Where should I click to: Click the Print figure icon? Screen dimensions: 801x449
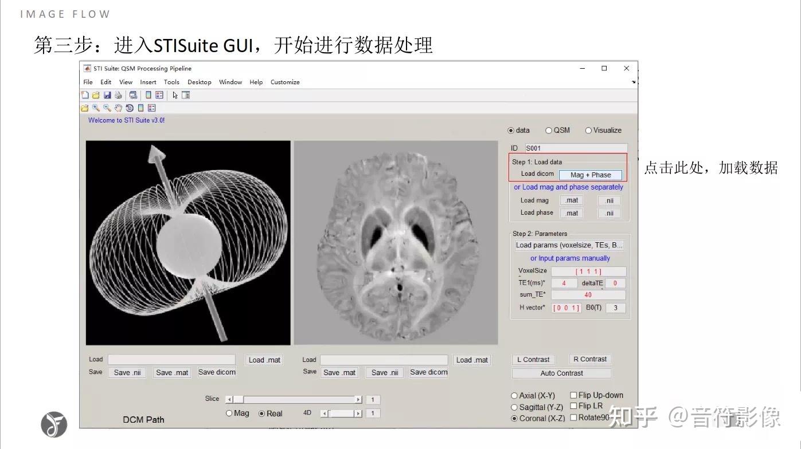pyautogui.click(x=118, y=95)
